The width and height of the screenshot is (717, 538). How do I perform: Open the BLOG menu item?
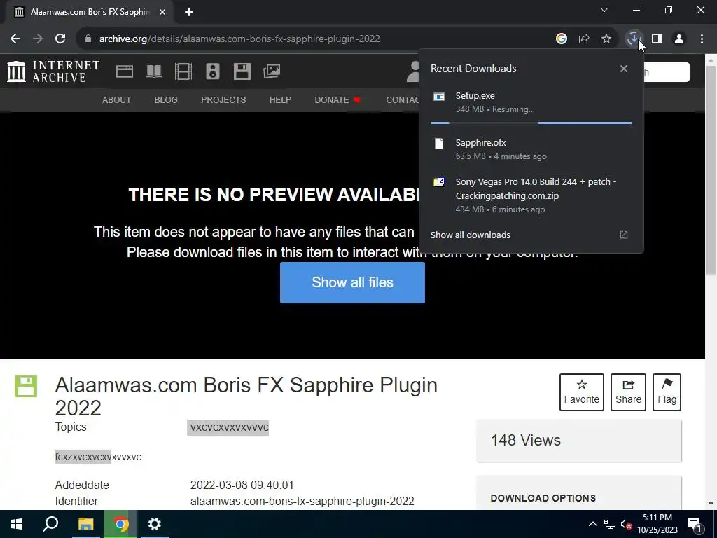coord(166,99)
